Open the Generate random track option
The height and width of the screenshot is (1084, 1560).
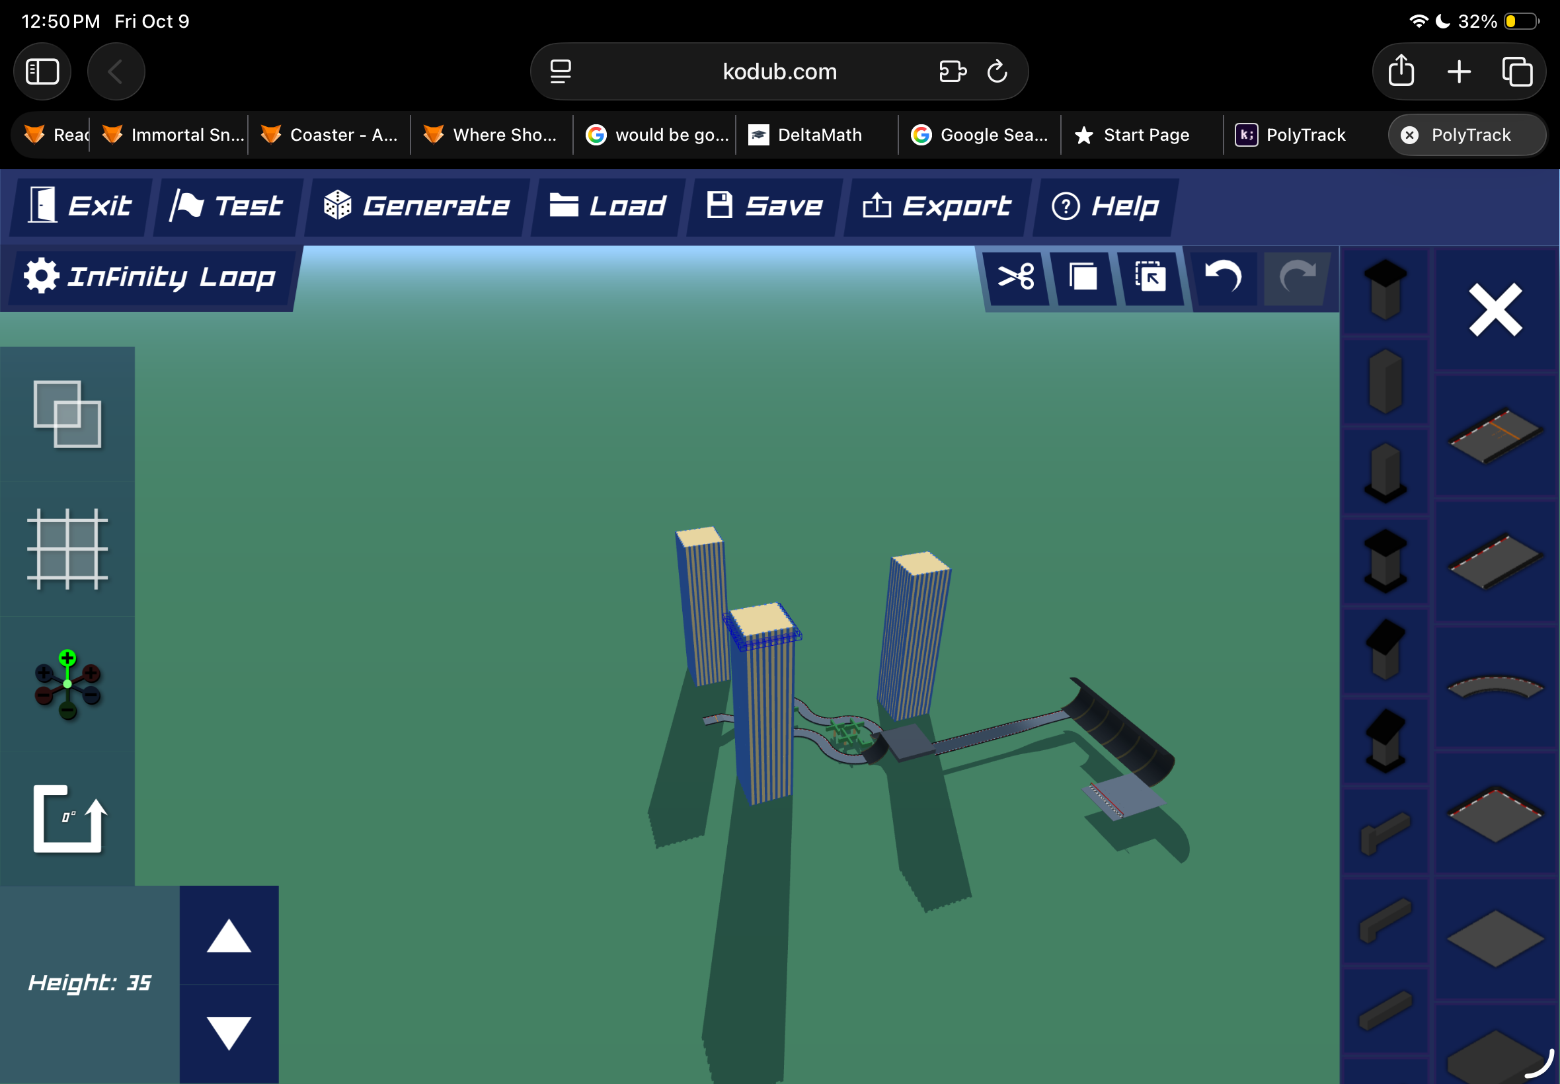point(416,206)
